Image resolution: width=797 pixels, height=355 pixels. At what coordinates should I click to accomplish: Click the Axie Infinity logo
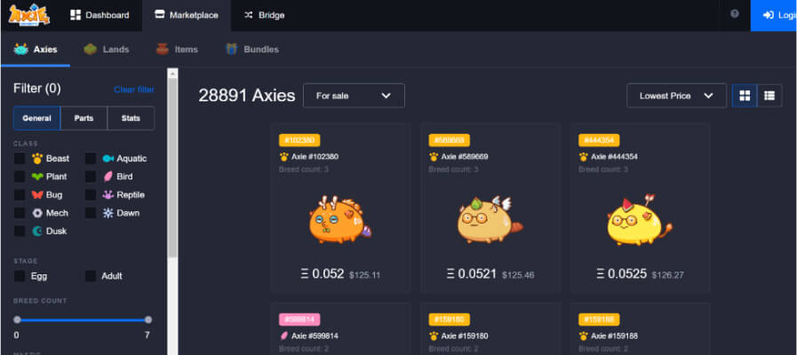point(29,15)
